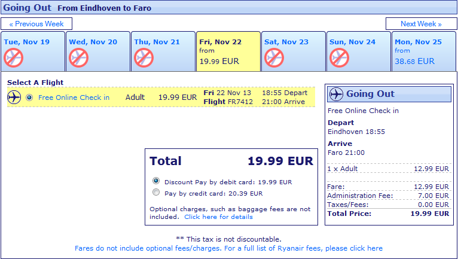This screenshot has height=259, width=458.
Task: Click the Going Out summary panel header
Action: pos(389,94)
